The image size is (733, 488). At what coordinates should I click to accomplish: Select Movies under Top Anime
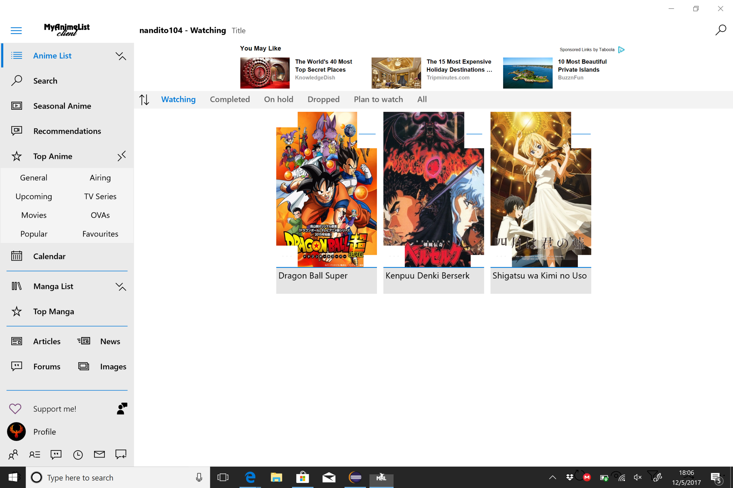tap(34, 215)
